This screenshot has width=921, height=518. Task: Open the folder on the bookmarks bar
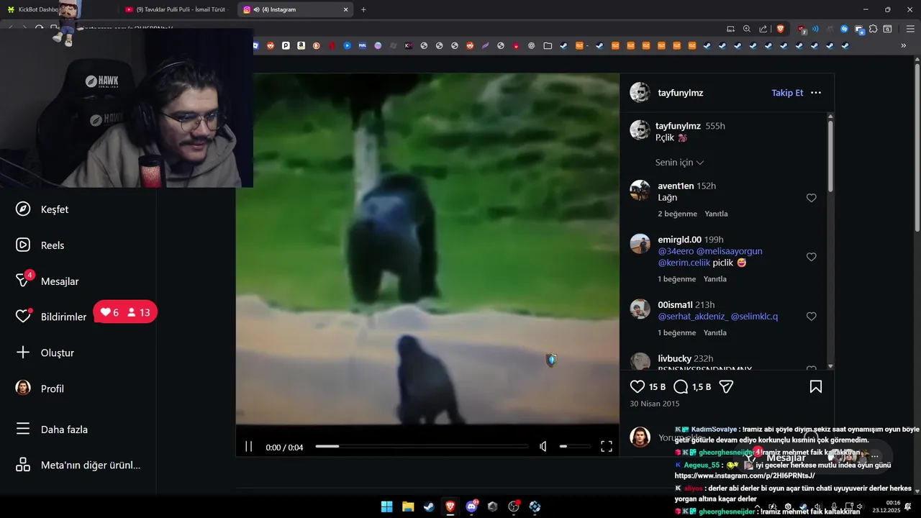coord(548,45)
